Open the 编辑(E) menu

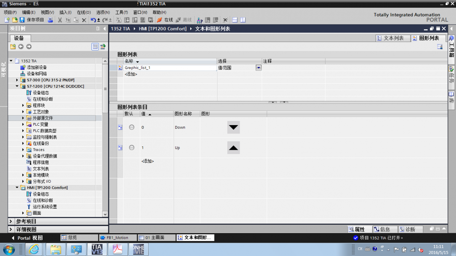pos(28,12)
